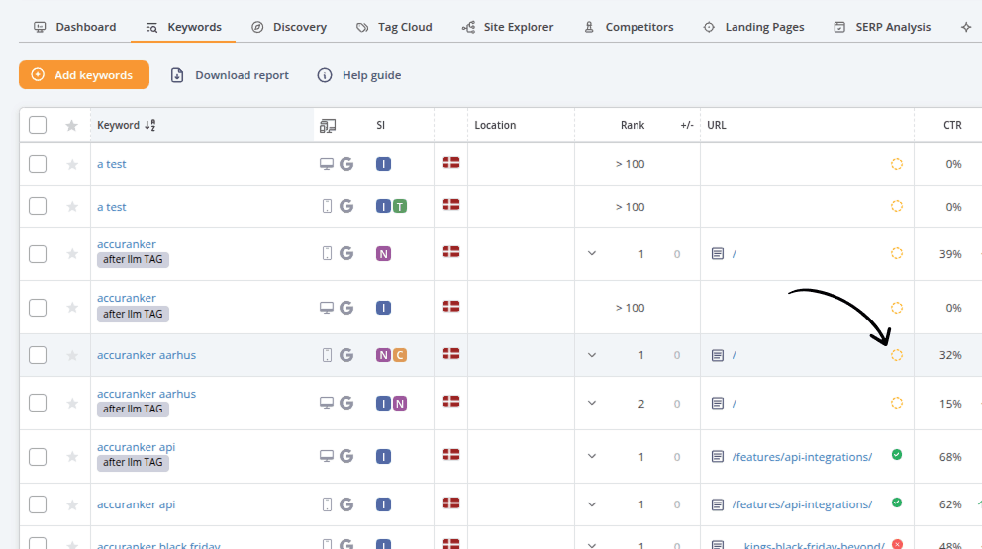Click the green check status in 68% CTR row
The height and width of the screenshot is (549, 982).
(x=897, y=454)
